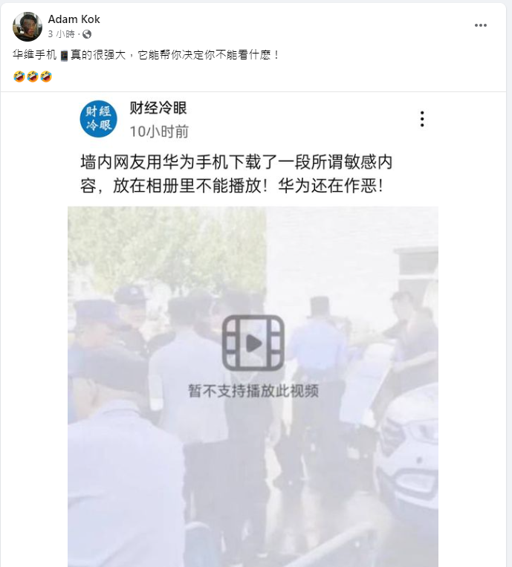This screenshot has height=567, width=512.
Task: Click Adam Kok's caption about 华维手机
Action: [x=146, y=55]
